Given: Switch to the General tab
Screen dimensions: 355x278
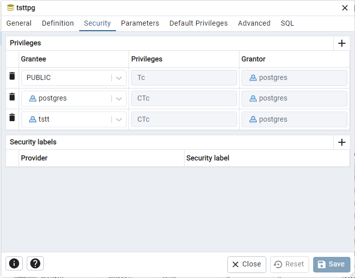Looking at the screenshot, I should coord(19,23).
